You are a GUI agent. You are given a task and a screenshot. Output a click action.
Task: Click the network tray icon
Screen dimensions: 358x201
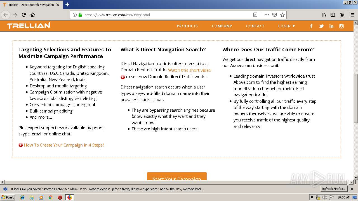point(318,197)
